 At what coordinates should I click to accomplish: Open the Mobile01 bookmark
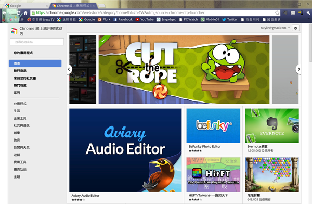pyautogui.click(x=210, y=20)
